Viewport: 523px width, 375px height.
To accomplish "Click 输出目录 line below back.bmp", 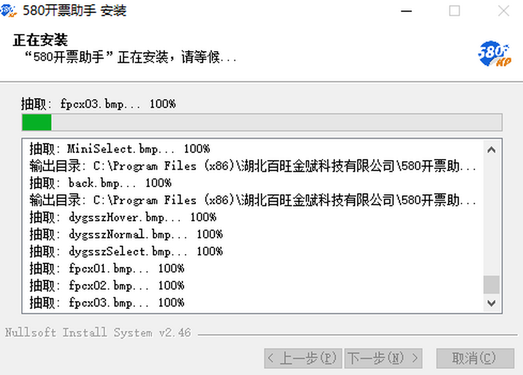I will [x=253, y=200].
